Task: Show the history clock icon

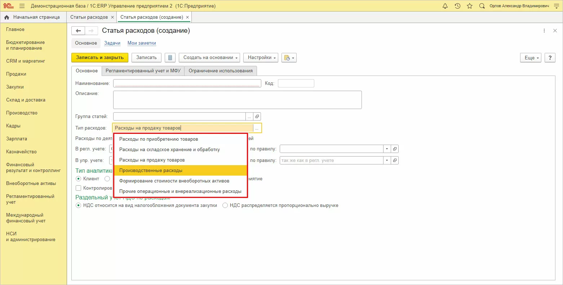Action: pyautogui.click(x=457, y=6)
